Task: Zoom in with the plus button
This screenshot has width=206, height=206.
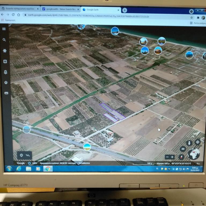Action: pyautogui.click(x=172, y=157)
